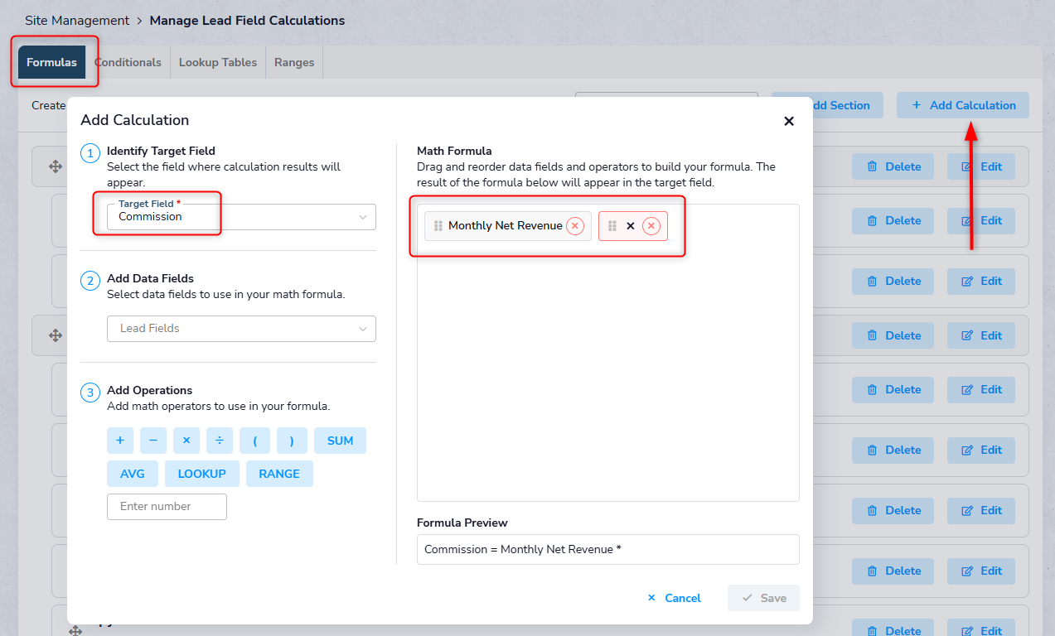Switch to the Conditionals tab
This screenshot has width=1055, height=636.
pos(128,62)
